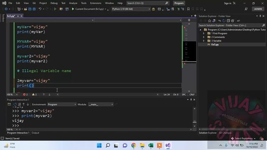
Task: Toggle auto-hide pin on Solution Explorer
Action: pos(260,16)
